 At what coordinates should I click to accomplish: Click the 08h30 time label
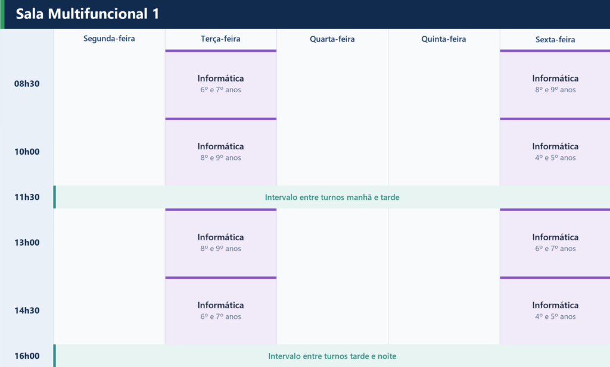point(27,83)
